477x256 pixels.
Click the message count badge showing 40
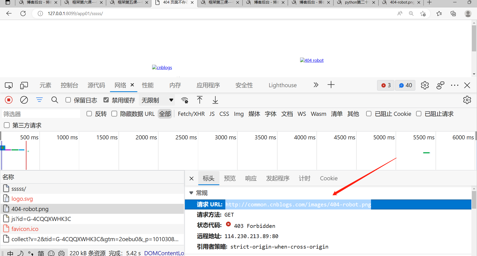pyautogui.click(x=405, y=85)
